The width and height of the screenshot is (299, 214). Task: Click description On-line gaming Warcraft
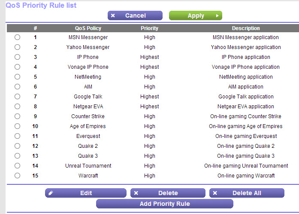point(246,176)
